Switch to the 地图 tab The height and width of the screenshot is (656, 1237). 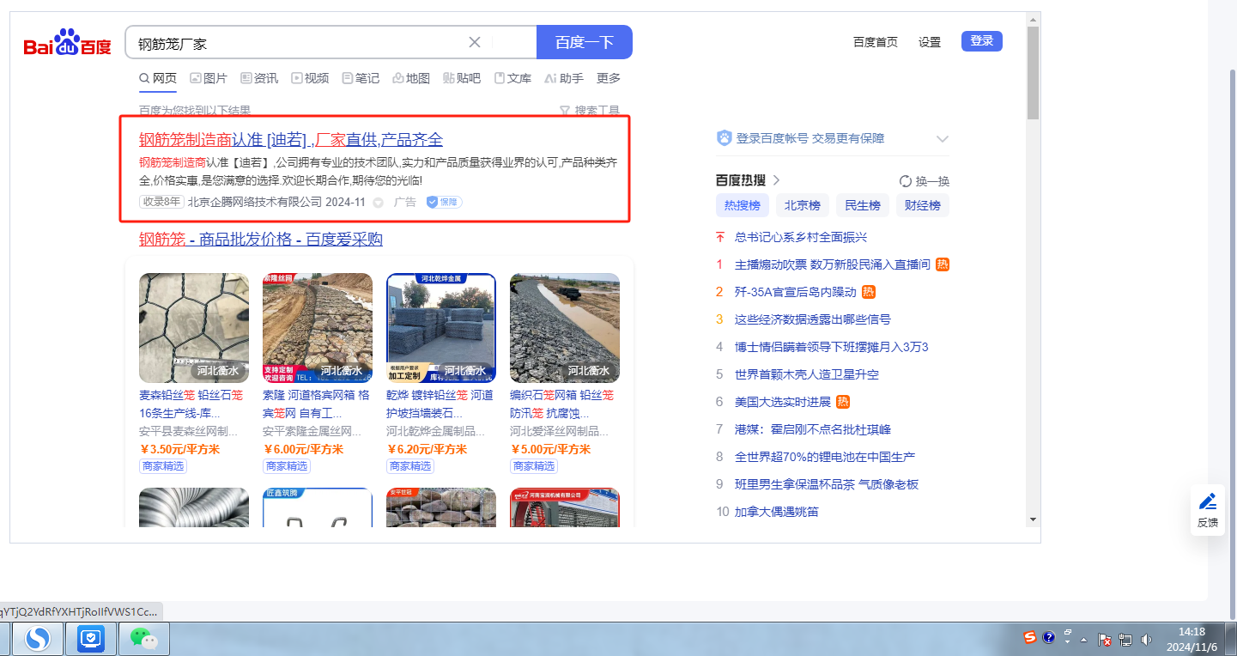coord(411,78)
